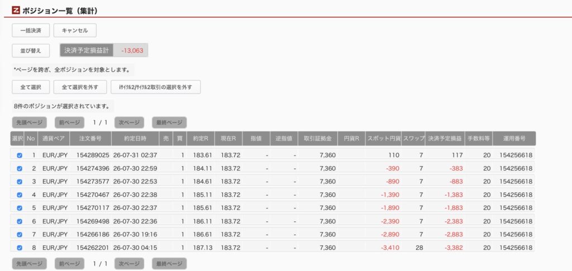Viewport: 572px width, 271px height.
Task: Click order number 154273577
Action: pyautogui.click(x=93, y=181)
